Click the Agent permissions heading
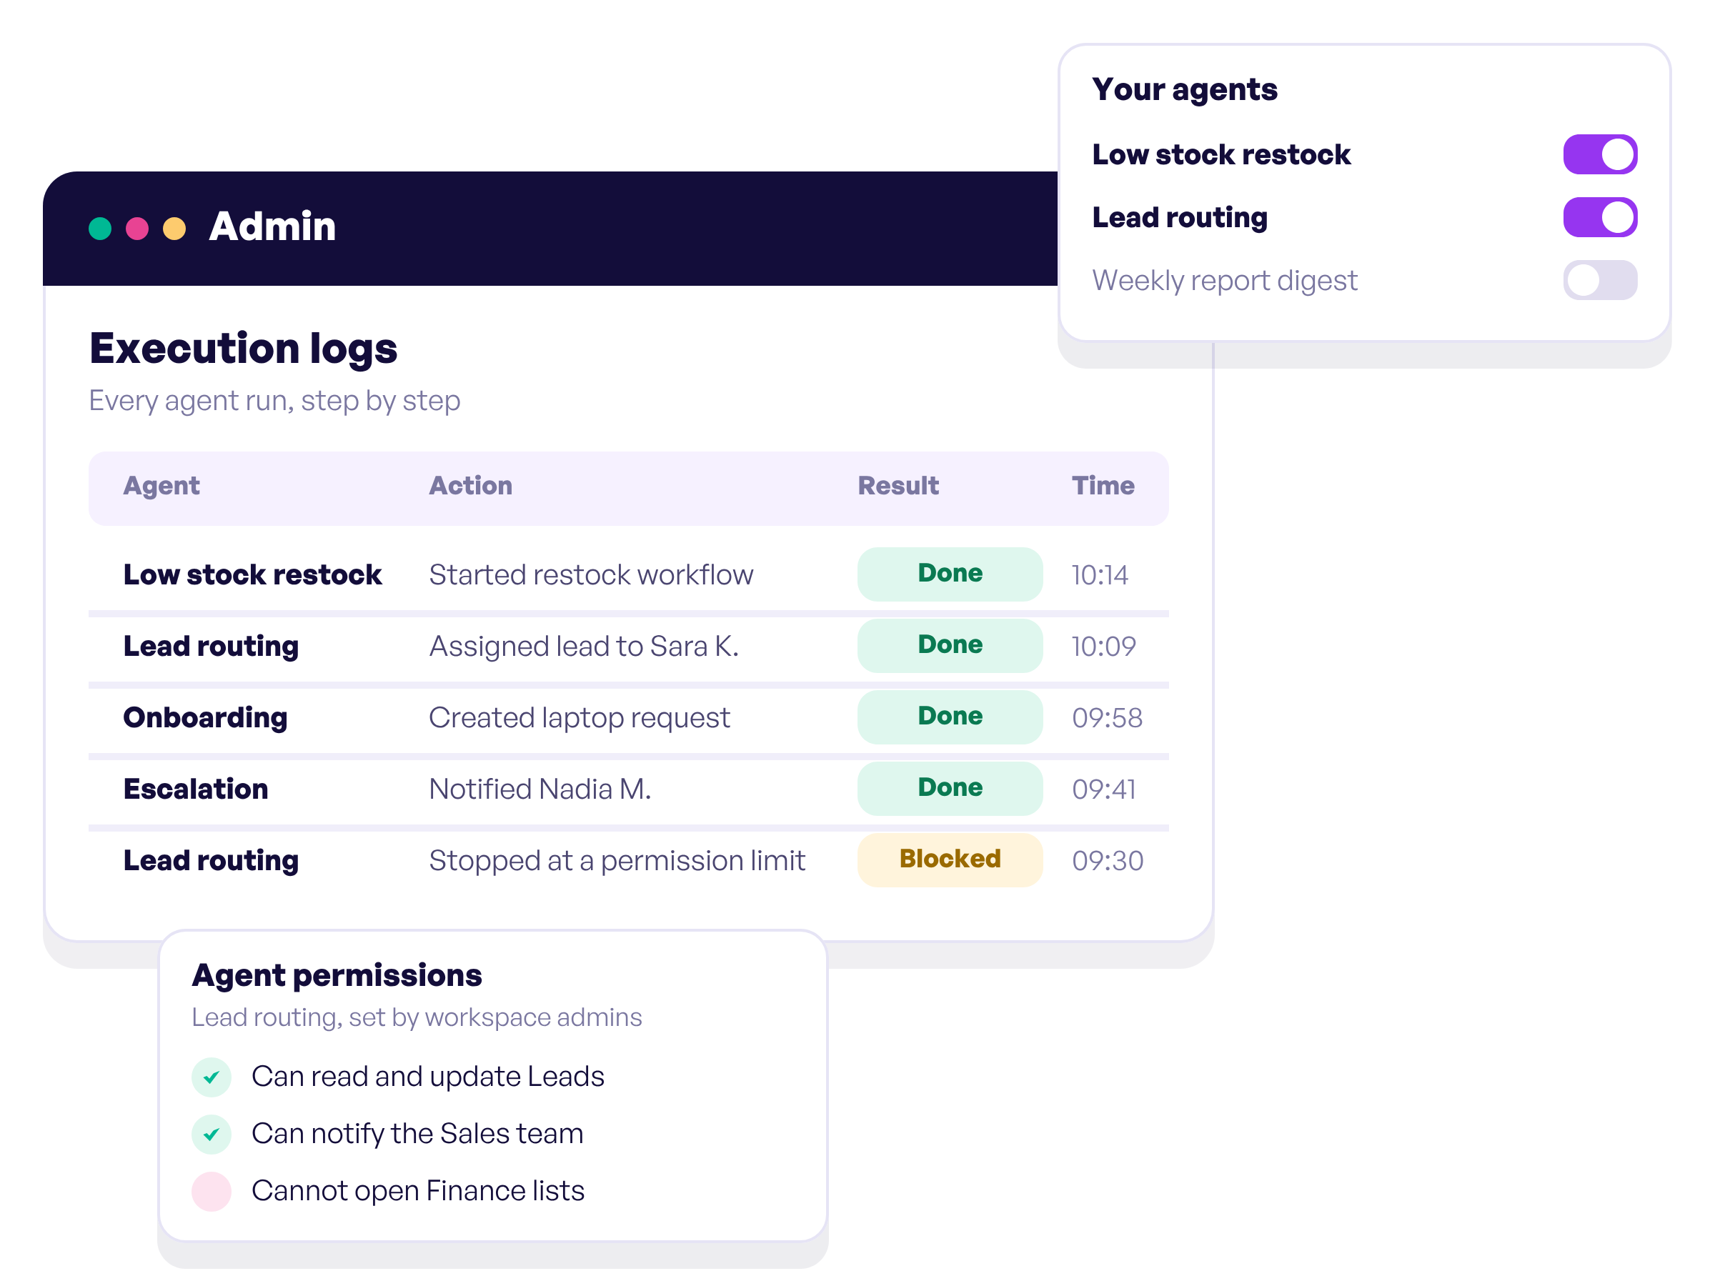 (337, 975)
